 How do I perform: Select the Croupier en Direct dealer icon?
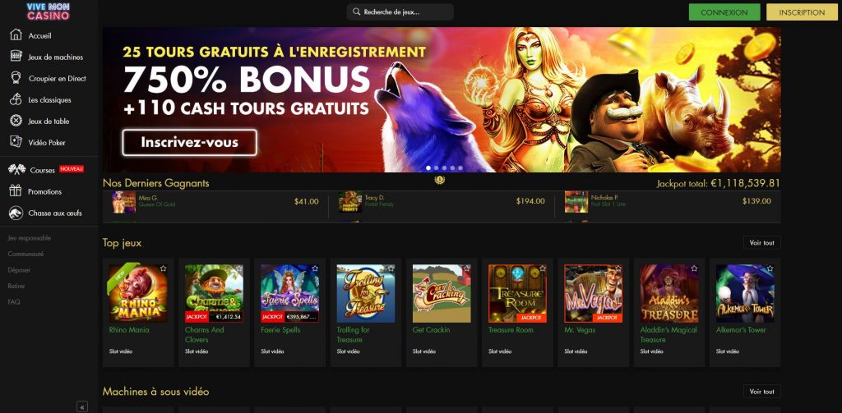[x=16, y=78]
